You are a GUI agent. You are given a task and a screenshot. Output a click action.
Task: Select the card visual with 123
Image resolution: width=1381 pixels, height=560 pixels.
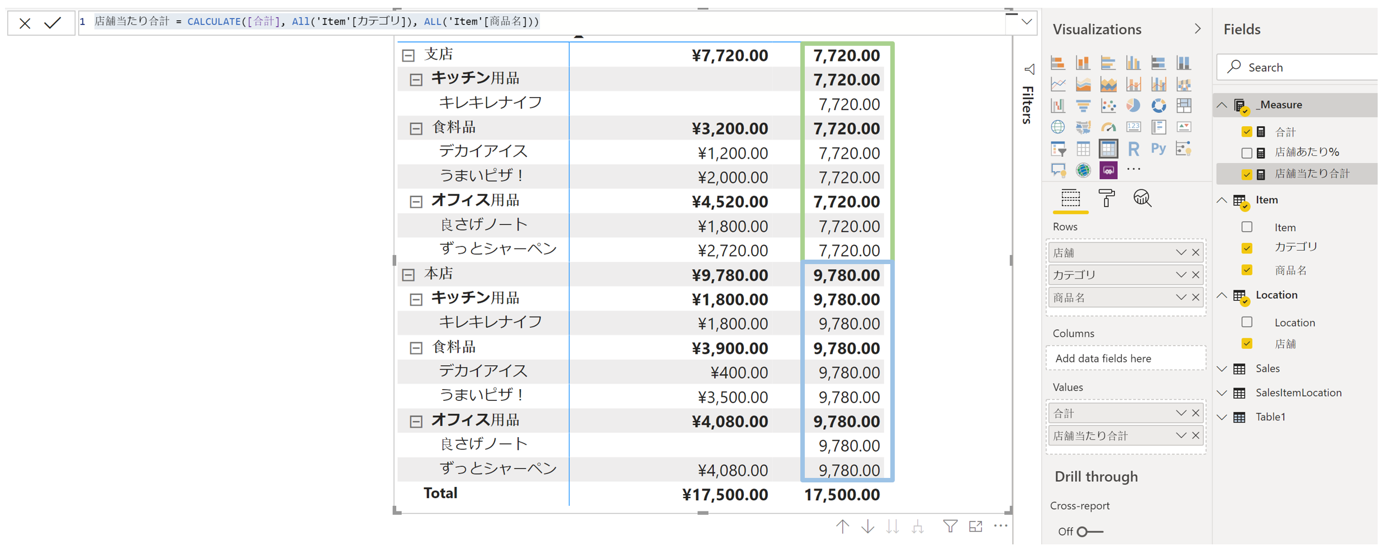coord(1133,127)
